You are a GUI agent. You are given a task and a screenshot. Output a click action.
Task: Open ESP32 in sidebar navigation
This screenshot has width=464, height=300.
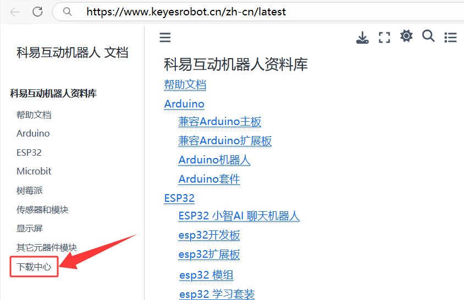click(29, 152)
